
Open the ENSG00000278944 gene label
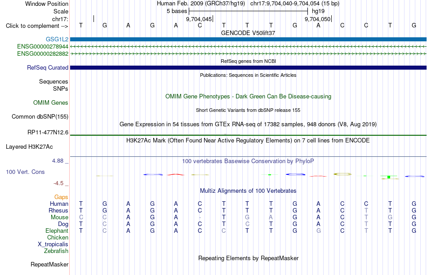pyautogui.click(x=43, y=47)
